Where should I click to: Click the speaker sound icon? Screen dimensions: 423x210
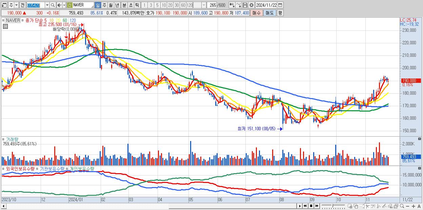59,5
